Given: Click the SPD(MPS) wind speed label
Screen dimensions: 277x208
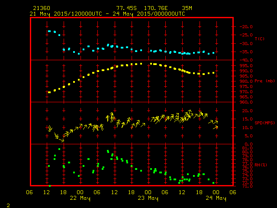Looking at the screenshot, I should click(x=264, y=123).
